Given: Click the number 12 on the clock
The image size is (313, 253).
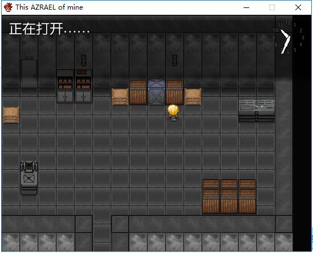Looking at the screenshot, I should tap(288, 23).
